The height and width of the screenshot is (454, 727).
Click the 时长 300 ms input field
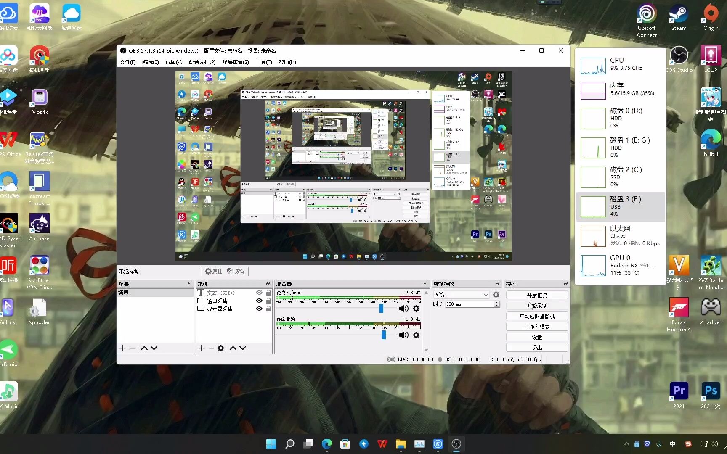click(469, 304)
